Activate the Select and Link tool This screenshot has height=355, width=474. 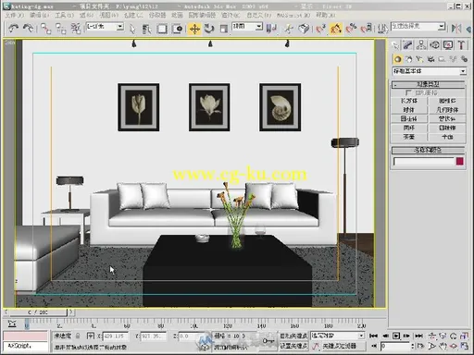click(x=46, y=29)
